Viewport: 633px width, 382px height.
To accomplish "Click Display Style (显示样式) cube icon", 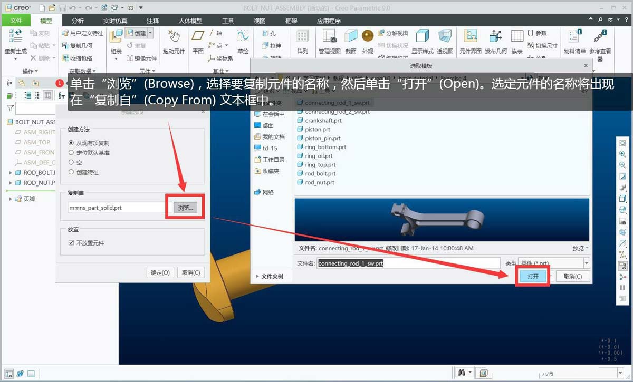I will click(x=422, y=37).
